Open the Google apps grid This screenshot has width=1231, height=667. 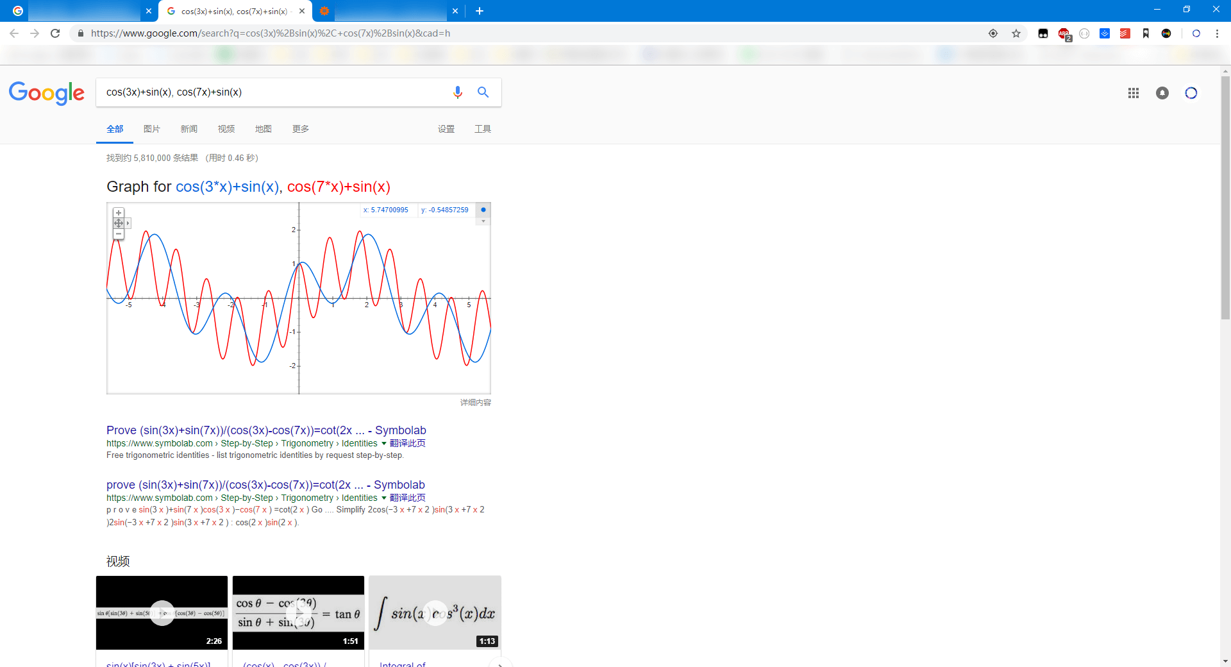pyautogui.click(x=1133, y=93)
